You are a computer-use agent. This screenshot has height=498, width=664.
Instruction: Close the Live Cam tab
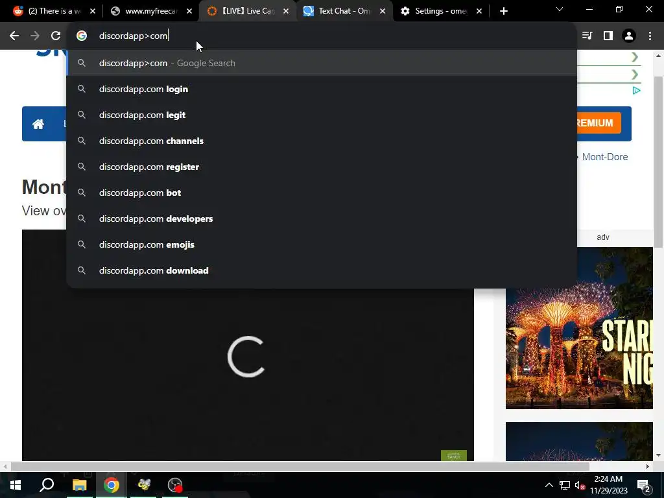286,11
